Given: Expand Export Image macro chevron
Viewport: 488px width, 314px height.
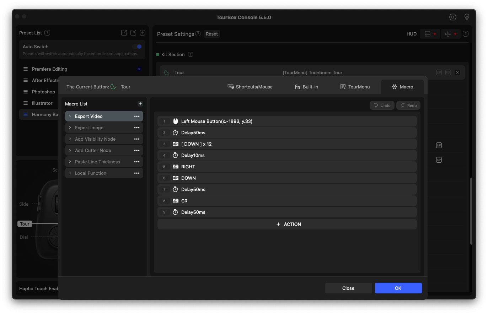Looking at the screenshot, I should click(x=70, y=128).
